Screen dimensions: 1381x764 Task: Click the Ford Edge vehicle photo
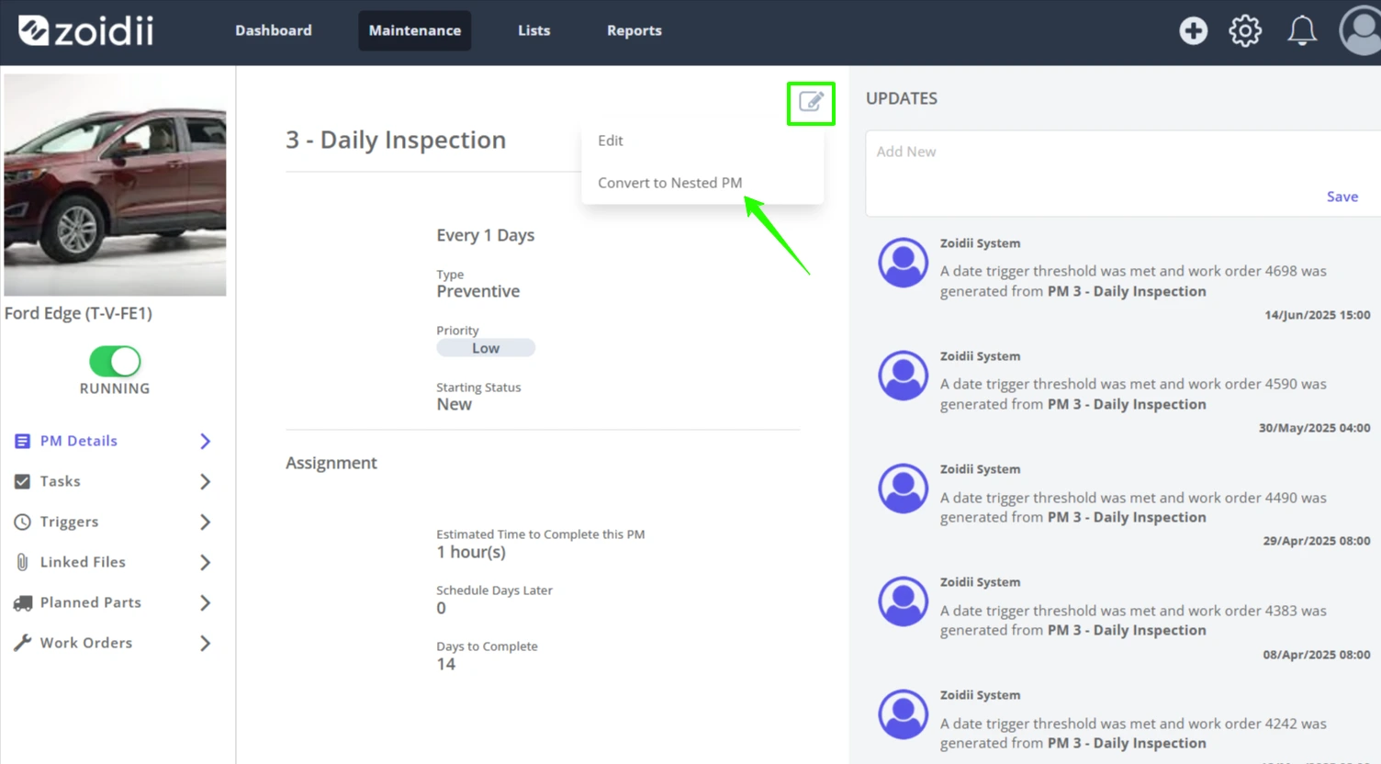click(x=115, y=185)
